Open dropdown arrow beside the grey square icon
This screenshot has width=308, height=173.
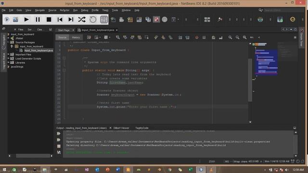(110, 37)
